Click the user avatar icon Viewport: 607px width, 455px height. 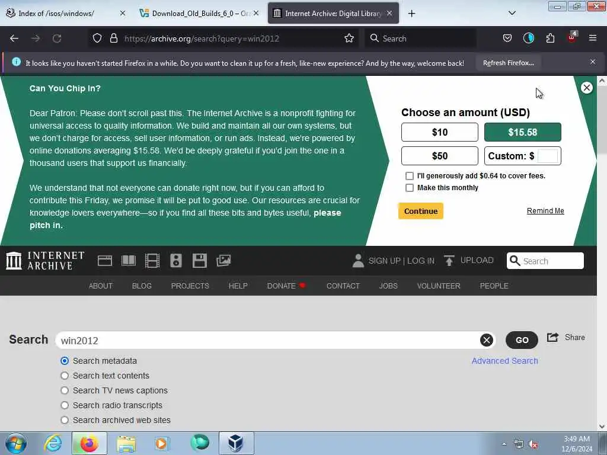[x=358, y=261]
